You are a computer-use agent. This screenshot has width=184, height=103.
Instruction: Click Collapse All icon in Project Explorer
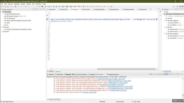[x=33, y=9]
